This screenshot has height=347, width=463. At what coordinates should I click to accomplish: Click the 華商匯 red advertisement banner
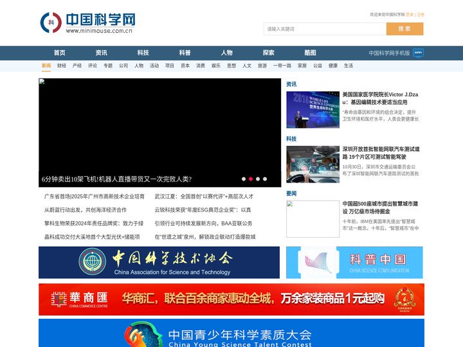click(232, 299)
